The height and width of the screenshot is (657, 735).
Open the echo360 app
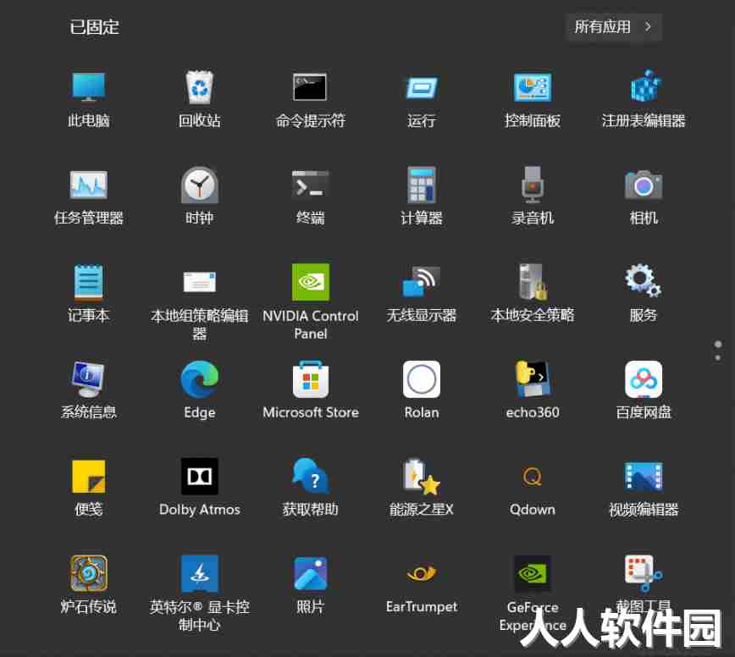click(x=533, y=379)
